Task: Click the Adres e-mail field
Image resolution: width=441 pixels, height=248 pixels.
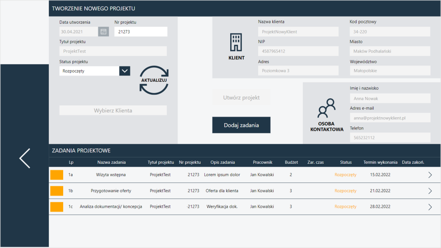Action: pyautogui.click(x=390, y=118)
